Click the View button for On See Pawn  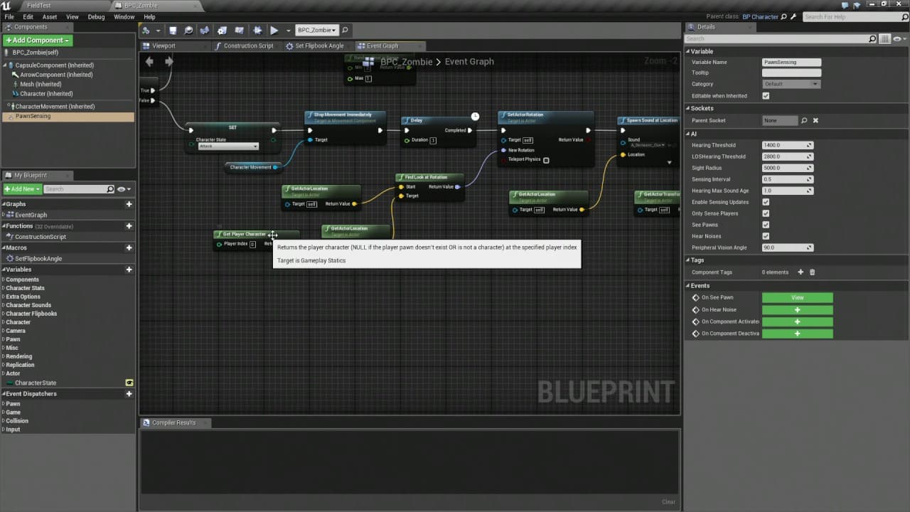tap(797, 298)
